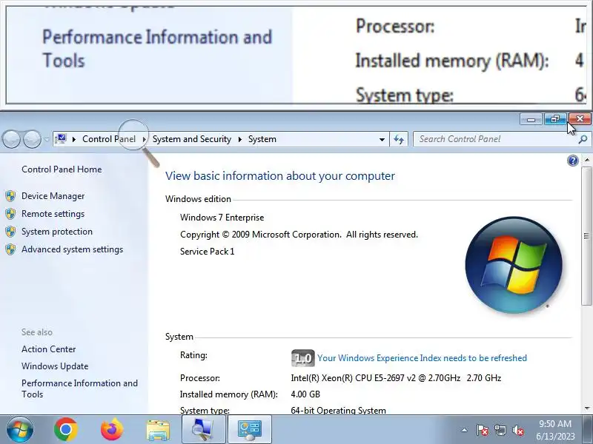Viewport: 593px width, 444px height.
Task: Open the Windows Start menu
Action: [20, 430]
